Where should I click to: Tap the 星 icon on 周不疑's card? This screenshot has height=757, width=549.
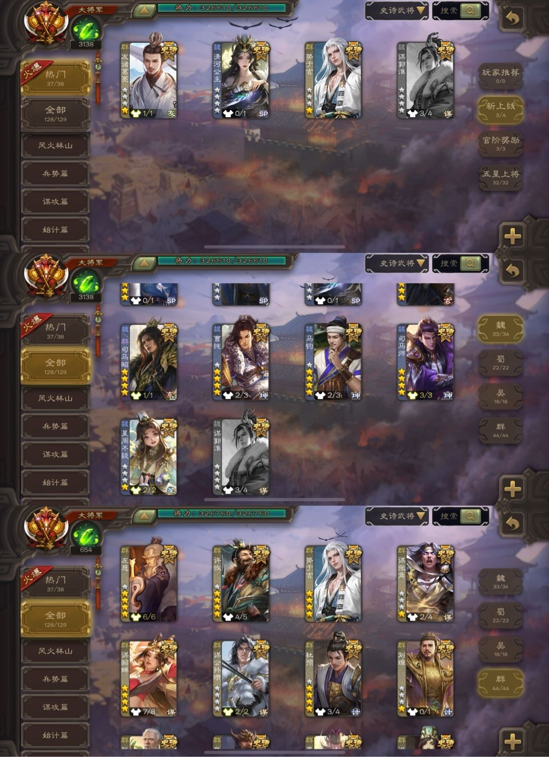pos(171,490)
